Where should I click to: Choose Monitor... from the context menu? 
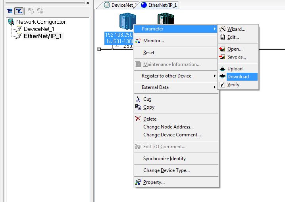[176, 41]
